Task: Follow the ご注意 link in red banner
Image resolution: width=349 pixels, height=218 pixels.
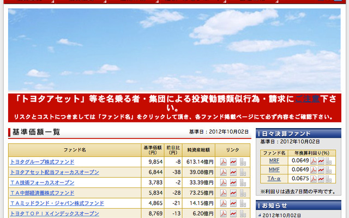Action: [308, 99]
